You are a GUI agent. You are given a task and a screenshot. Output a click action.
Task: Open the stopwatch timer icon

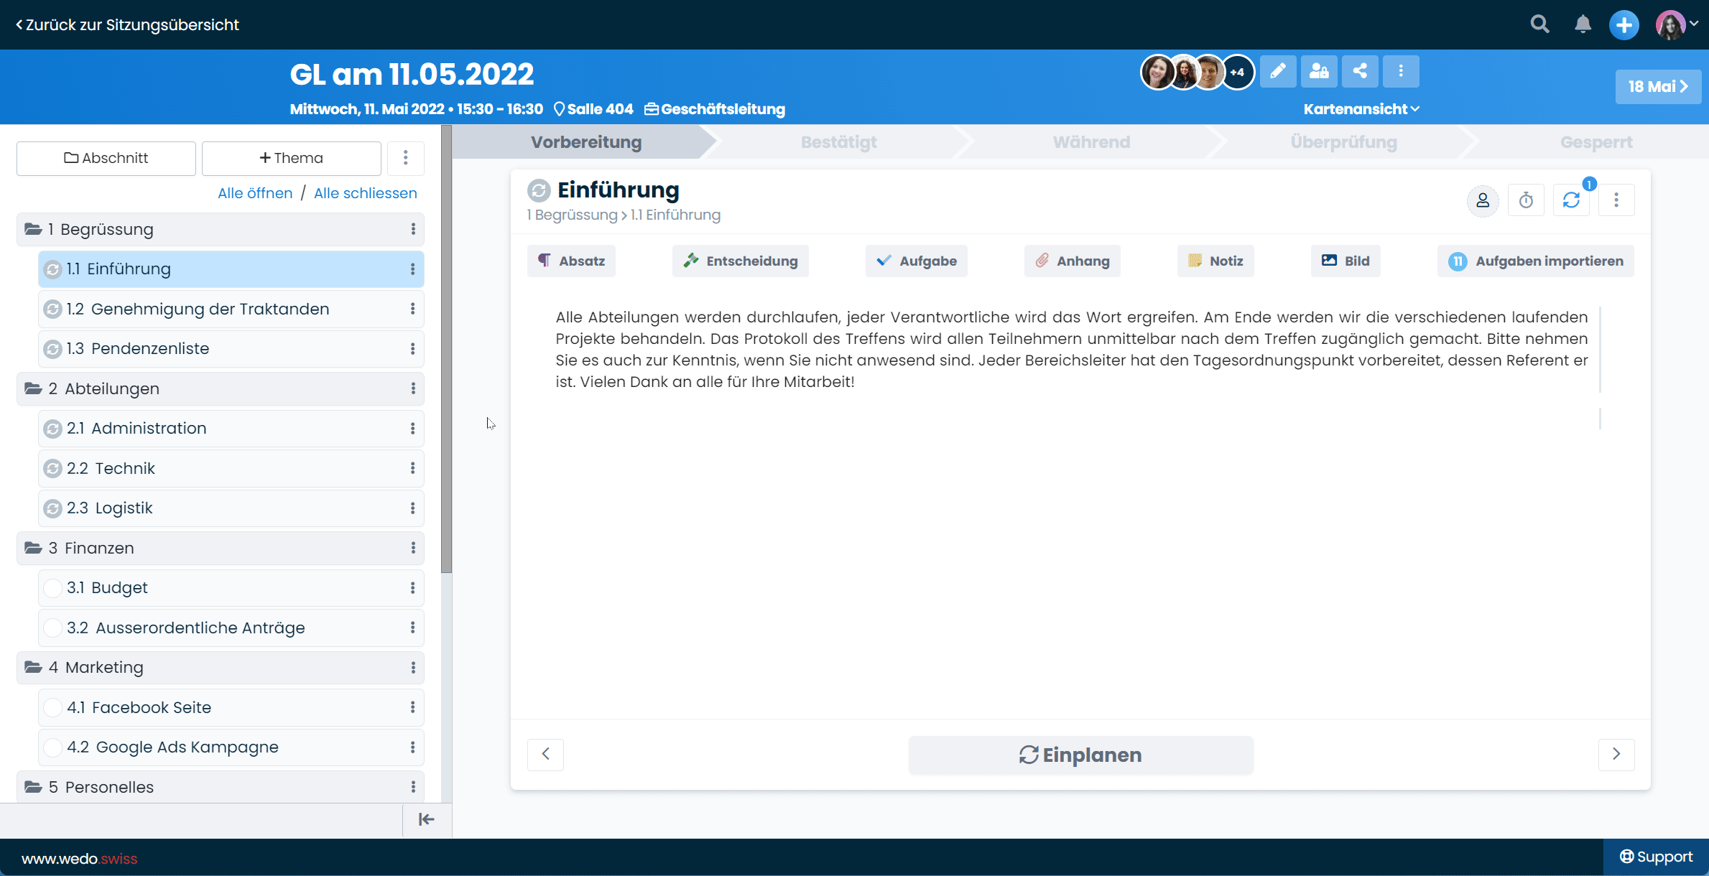coord(1526,200)
